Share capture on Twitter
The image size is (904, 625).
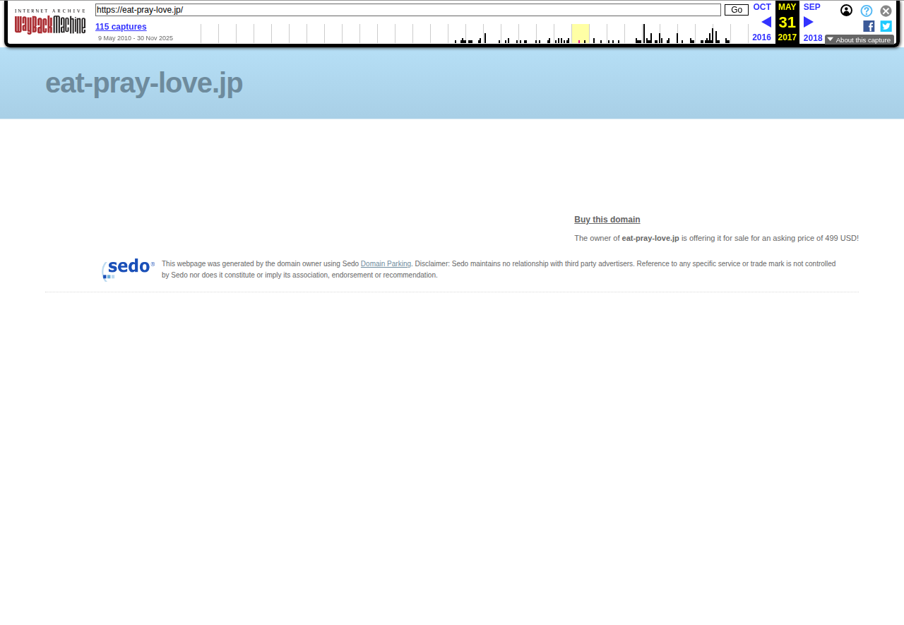point(886,26)
